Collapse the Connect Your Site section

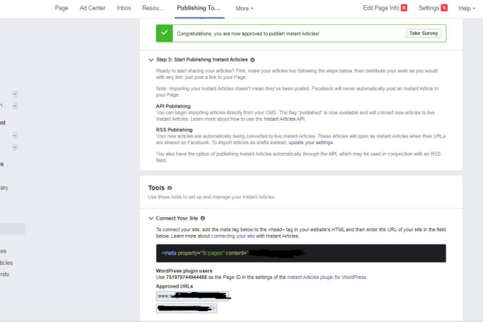tap(151, 218)
